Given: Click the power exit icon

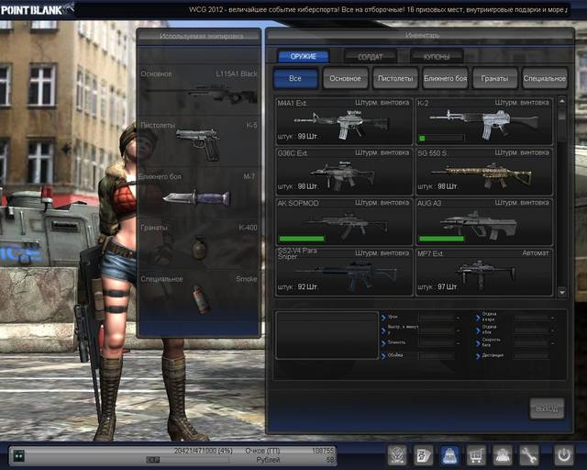Looking at the screenshot, I should pos(564,455).
